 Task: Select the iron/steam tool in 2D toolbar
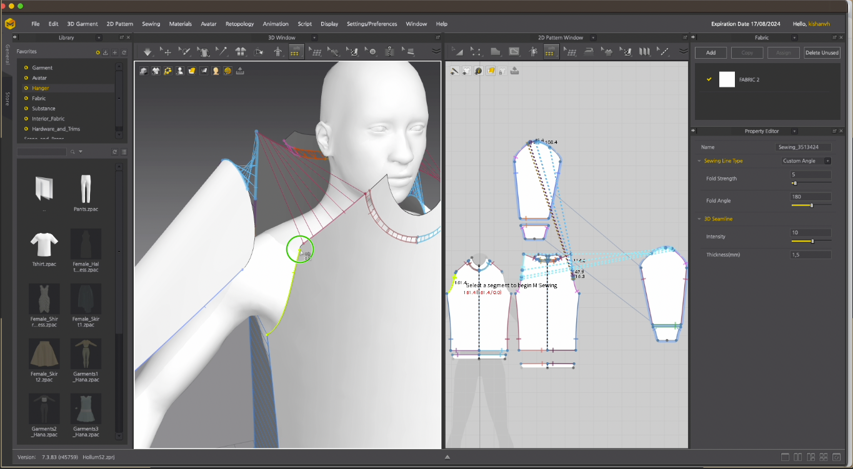tap(589, 52)
